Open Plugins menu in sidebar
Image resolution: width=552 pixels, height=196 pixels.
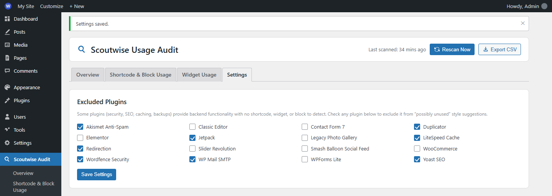31,100
